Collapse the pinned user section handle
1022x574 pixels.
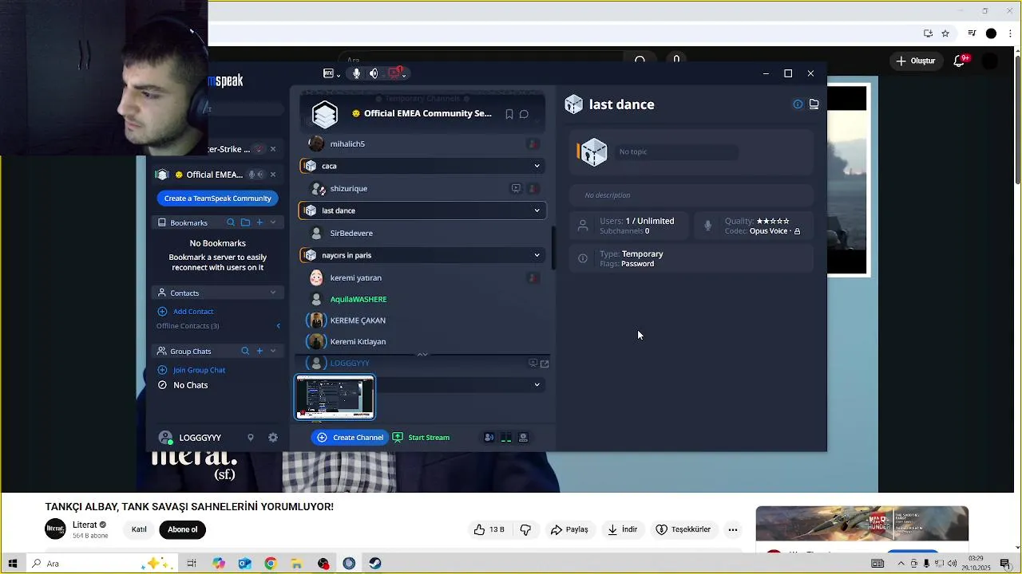(422, 354)
